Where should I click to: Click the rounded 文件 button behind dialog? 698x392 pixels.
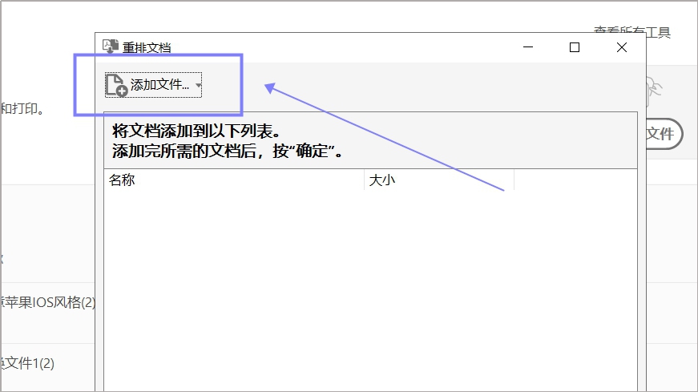[x=664, y=134]
